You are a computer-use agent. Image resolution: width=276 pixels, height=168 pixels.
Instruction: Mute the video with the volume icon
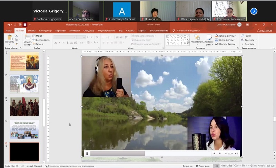coord(236,153)
